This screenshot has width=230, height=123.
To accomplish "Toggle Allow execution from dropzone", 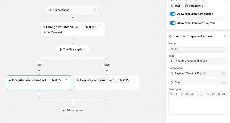I will [173, 23].
